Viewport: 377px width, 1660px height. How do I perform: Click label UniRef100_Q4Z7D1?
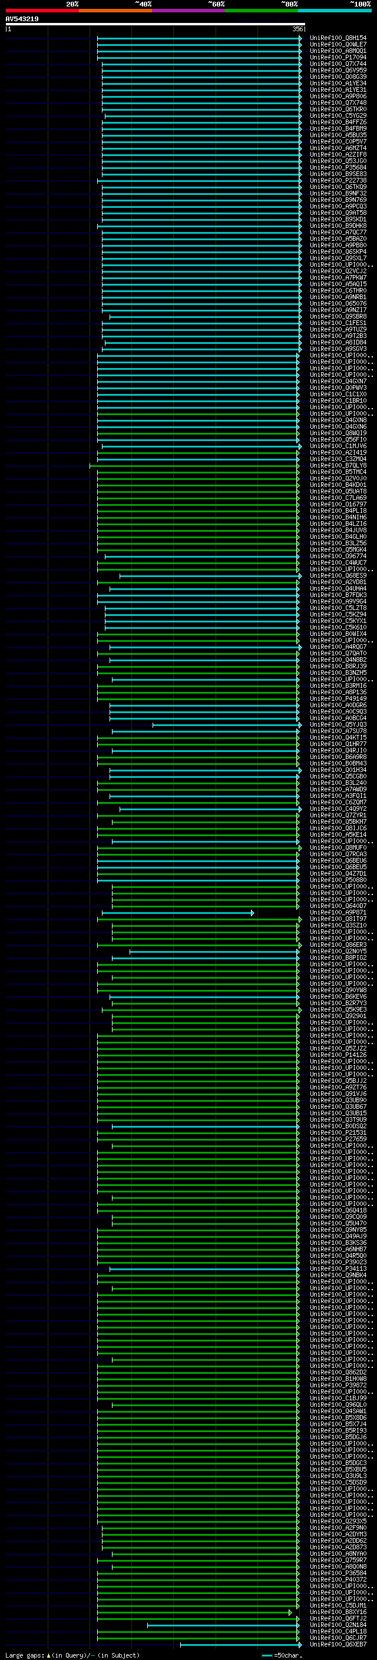click(x=338, y=874)
